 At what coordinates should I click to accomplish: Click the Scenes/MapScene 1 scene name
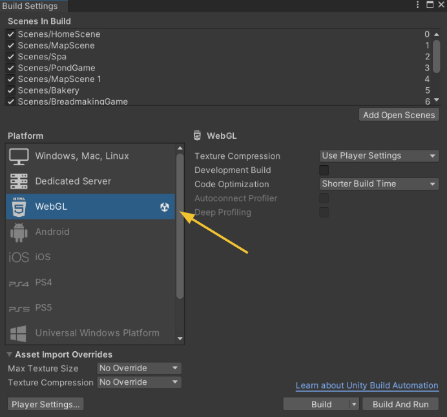click(59, 79)
